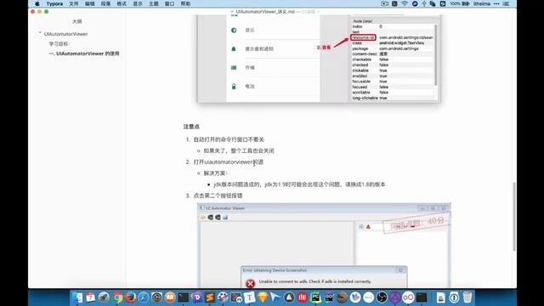This screenshot has height=306, width=544.
Task: Open PyCharm from the Dock
Action: coord(315,297)
